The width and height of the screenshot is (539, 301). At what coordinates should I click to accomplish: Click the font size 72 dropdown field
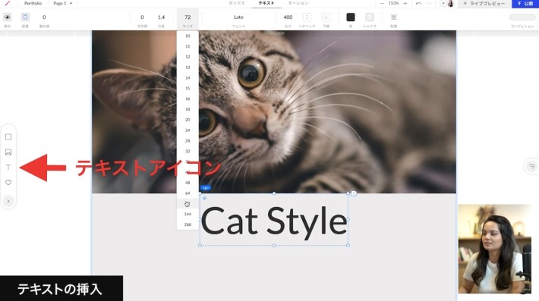point(188,17)
